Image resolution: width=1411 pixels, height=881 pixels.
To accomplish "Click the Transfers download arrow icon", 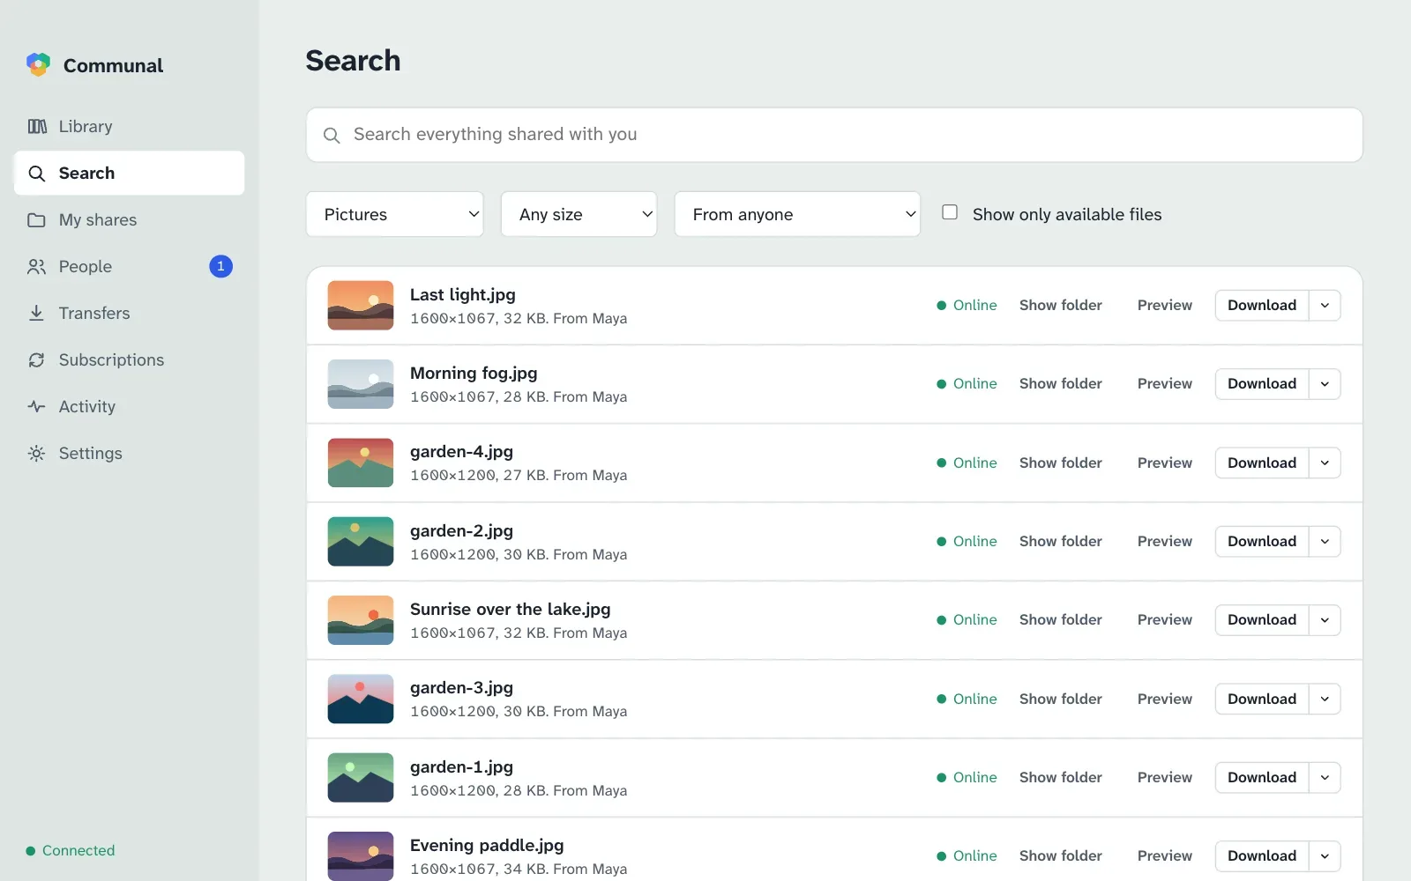I will click(x=36, y=313).
